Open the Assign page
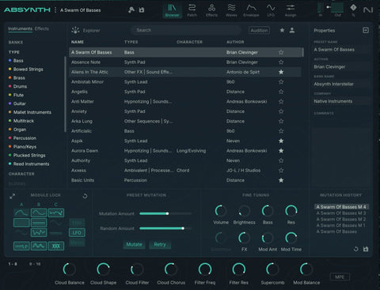Viewport: 380px width, 290px height. tap(291, 10)
